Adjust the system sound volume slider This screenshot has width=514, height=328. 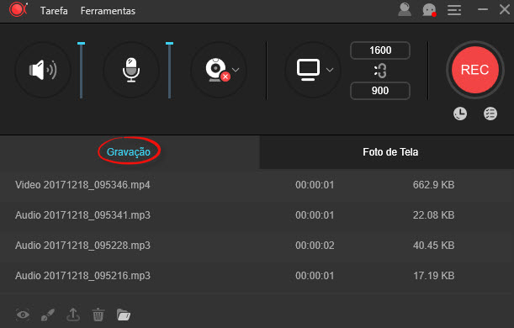click(82, 70)
